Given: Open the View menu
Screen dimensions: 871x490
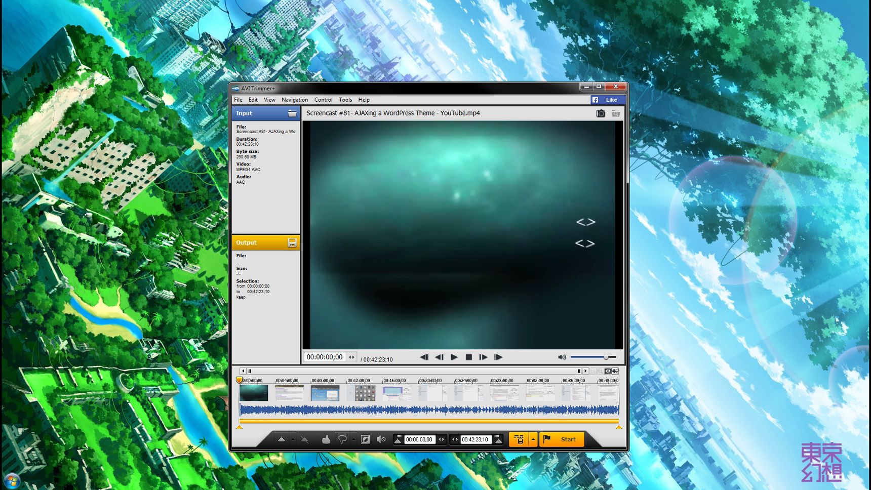Looking at the screenshot, I should 269,100.
